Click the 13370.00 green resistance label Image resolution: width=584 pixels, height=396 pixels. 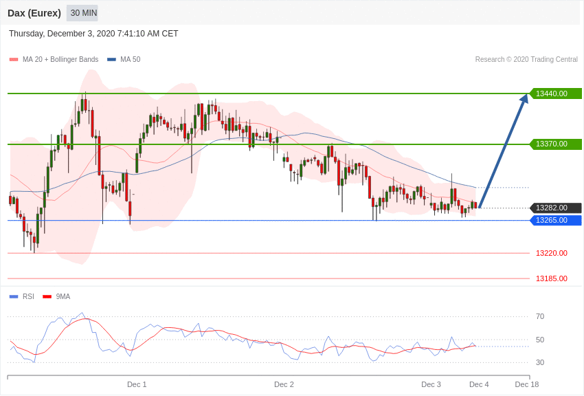556,144
